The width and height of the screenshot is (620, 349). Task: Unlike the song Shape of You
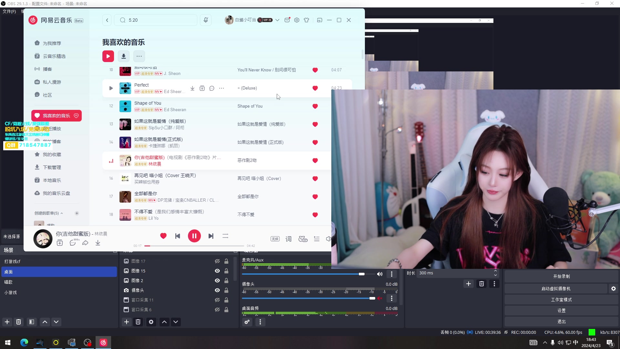(x=315, y=106)
